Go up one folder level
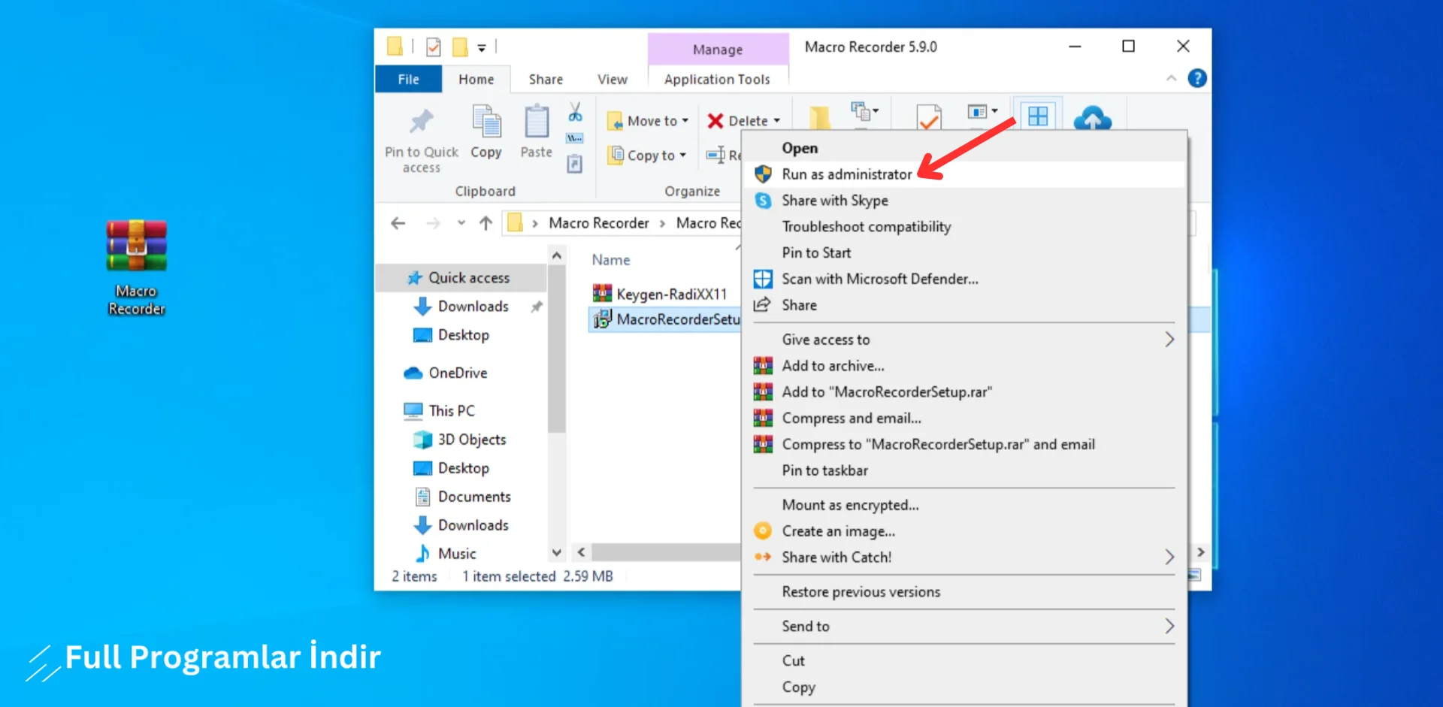Image resolution: width=1443 pixels, height=707 pixels. [486, 223]
